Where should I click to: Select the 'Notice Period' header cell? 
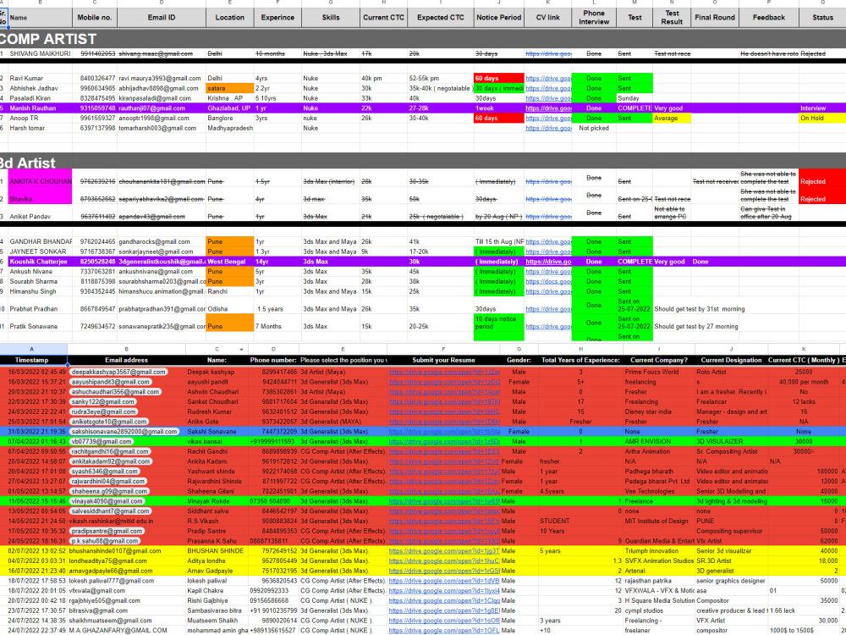coord(498,17)
